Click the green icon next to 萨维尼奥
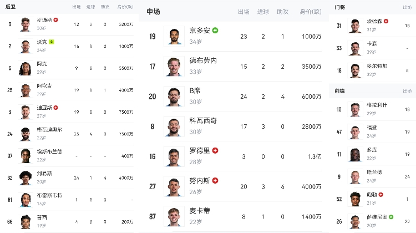This screenshot has height=233, width=416. 391,217
